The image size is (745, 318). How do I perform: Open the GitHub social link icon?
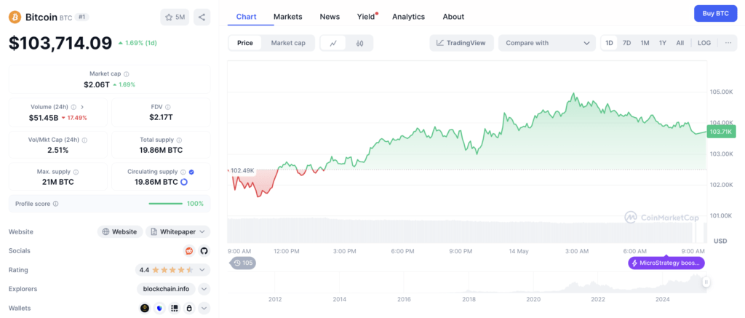tap(204, 250)
